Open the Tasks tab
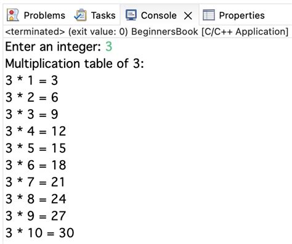Screen dimensions: 292x244 [103, 15]
